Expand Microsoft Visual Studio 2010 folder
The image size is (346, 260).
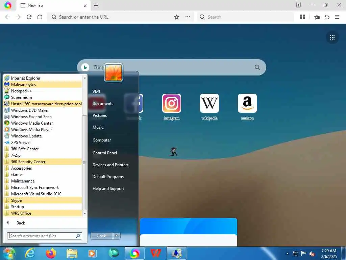pyautogui.click(x=43, y=194)
